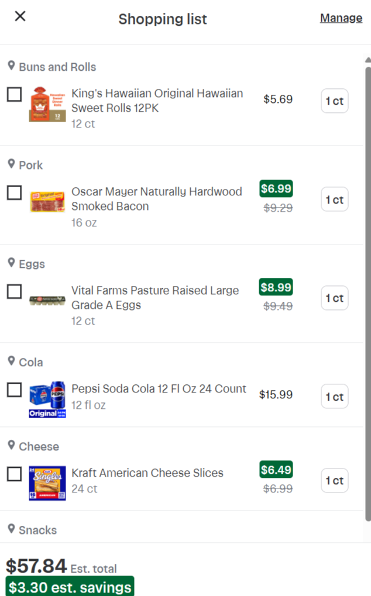Open quantity selector for Oscar Mayer Bacon
The image size is (371, 596).
tap(334, 199)
